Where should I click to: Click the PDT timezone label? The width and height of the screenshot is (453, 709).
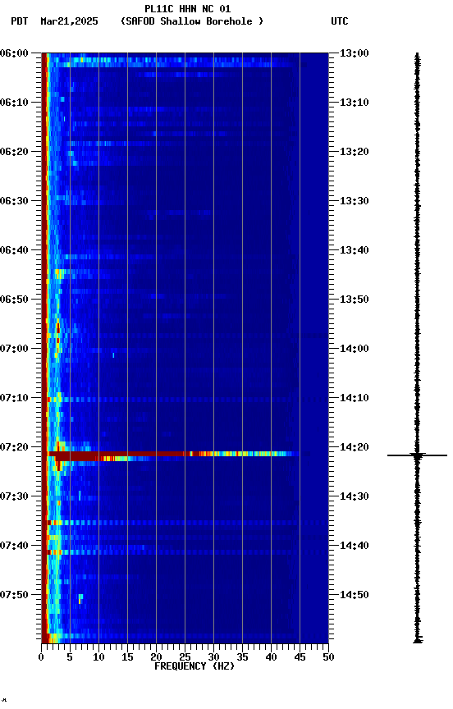pos(20,21)
